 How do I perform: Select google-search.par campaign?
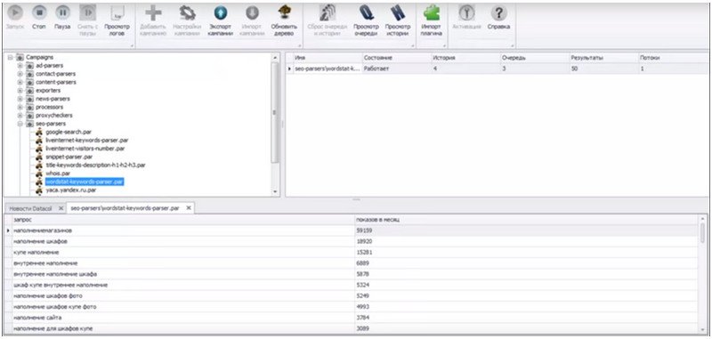69,132
